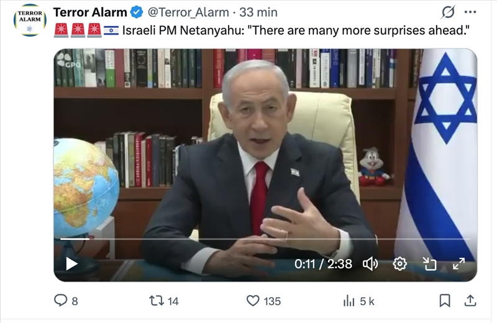497x323 pixels.
Task: Open the three-dot more options menu
Action: click(470, 12)
